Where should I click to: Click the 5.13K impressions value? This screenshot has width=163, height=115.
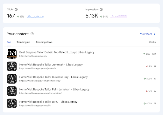[92, 16]
